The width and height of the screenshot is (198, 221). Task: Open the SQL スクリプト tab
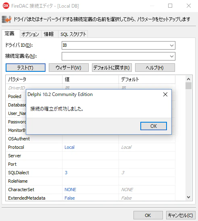pyautogui.click(x=73, y=34)
